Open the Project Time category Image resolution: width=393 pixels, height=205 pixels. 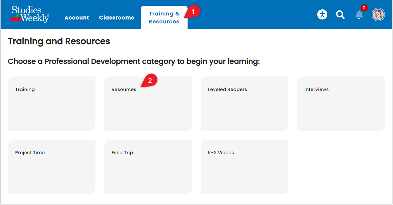(52, 167)
